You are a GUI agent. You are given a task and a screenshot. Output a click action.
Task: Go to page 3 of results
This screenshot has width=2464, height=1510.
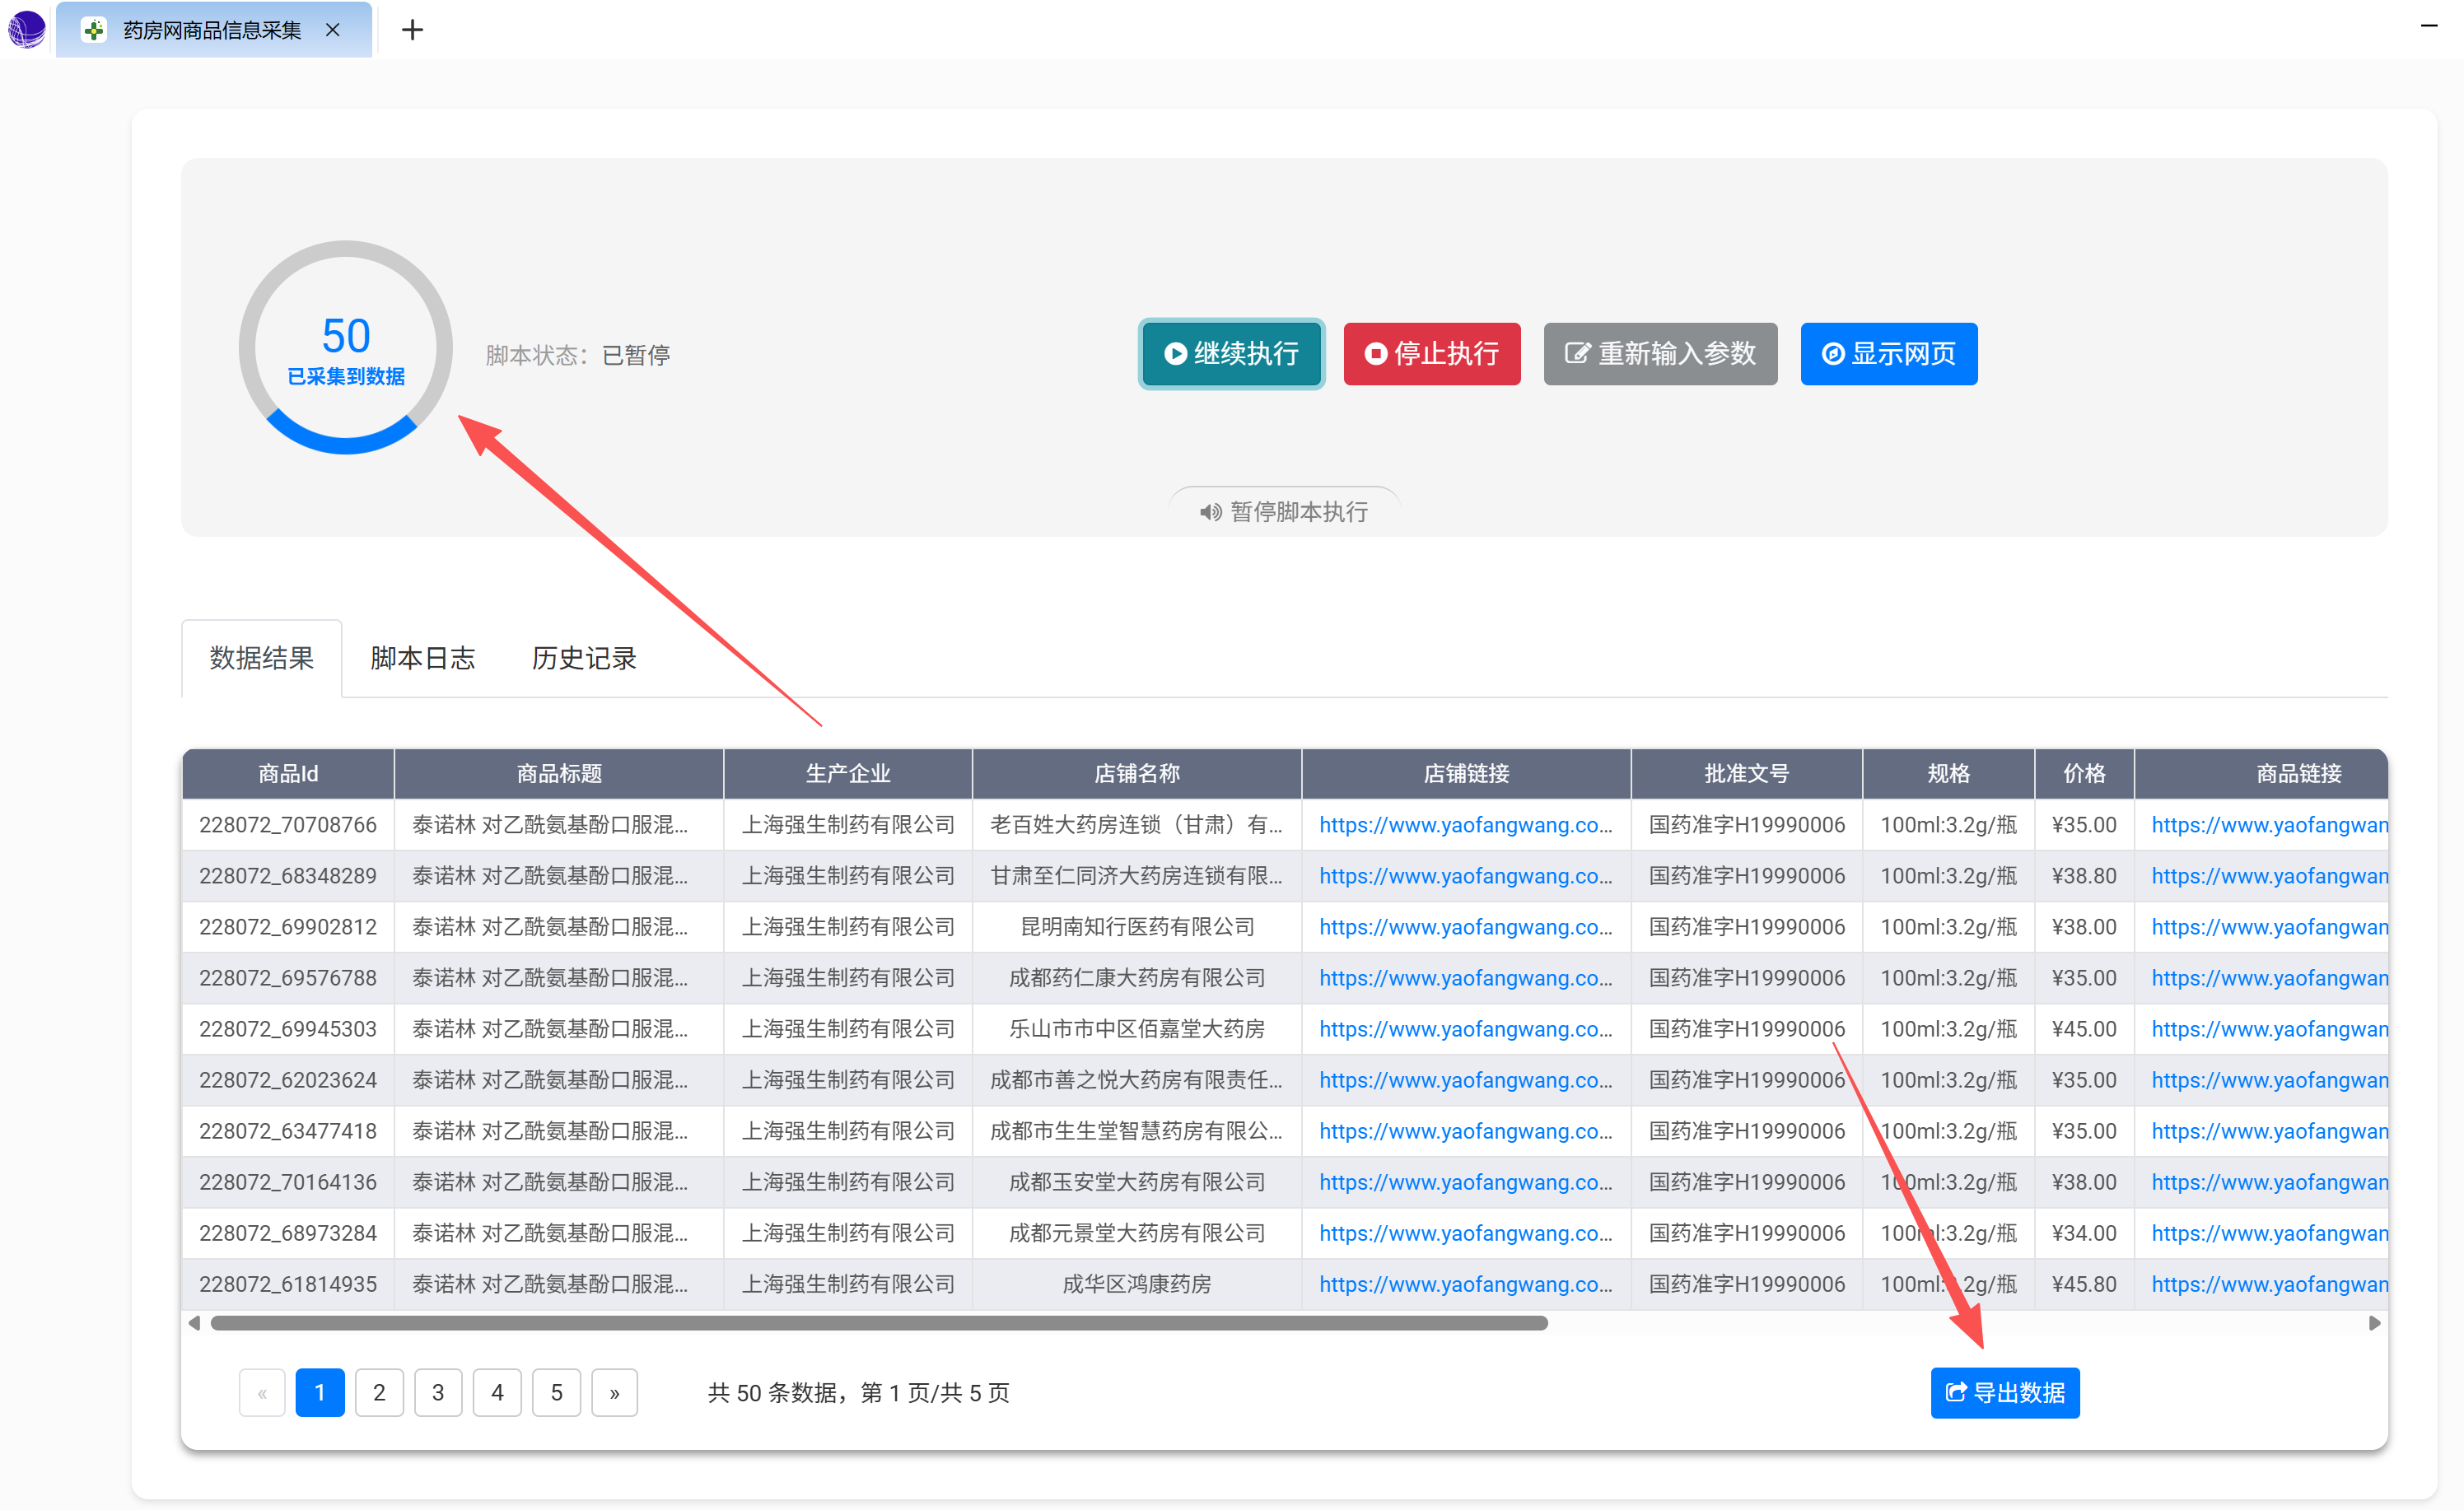coord(438,1392)
